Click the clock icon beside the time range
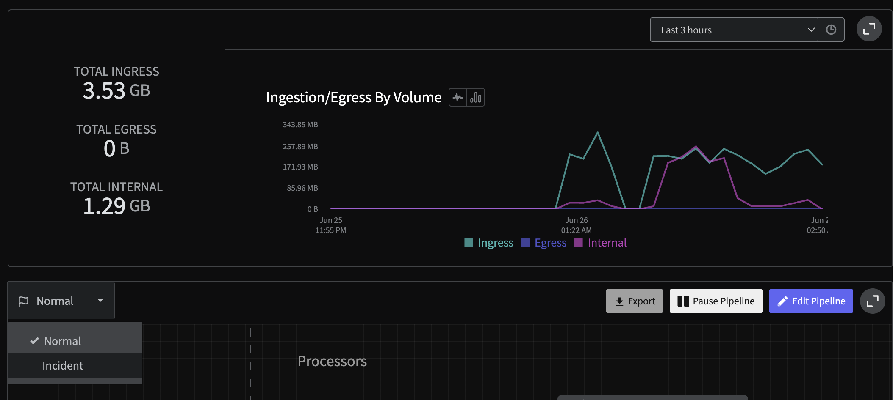Image resolution: width=893 pixels, height=400 pixels. coord(831,30)
